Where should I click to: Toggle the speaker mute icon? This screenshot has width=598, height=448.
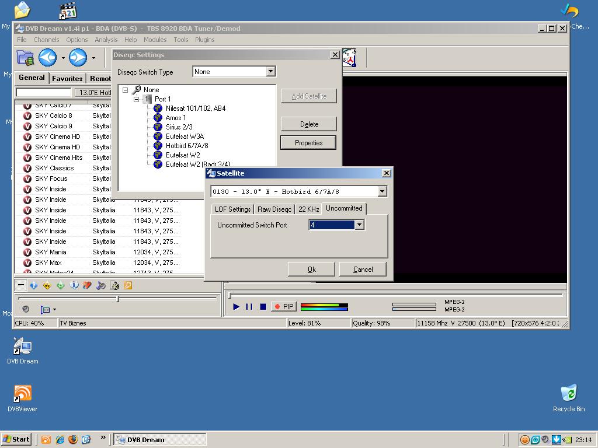pos(26,309)
